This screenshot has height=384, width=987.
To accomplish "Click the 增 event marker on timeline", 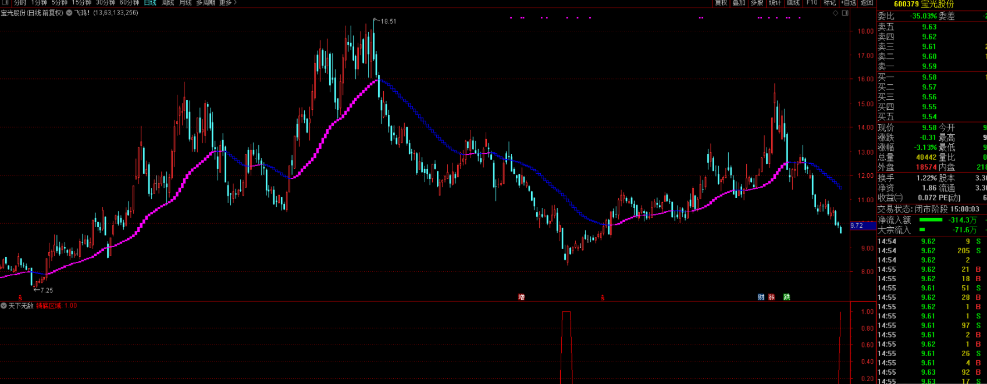I will coord(522,297).
